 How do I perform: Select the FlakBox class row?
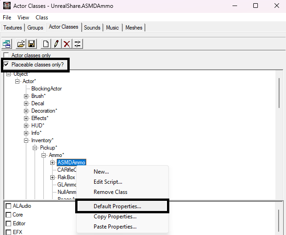(x=66, y=177)
